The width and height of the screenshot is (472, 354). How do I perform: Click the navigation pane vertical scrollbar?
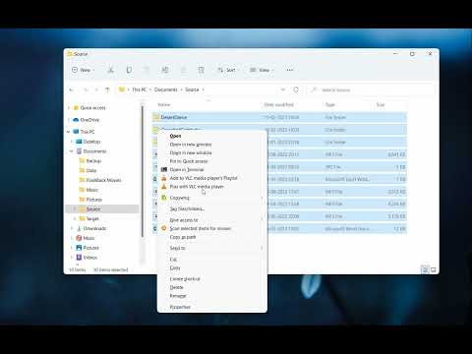[143, 170]
